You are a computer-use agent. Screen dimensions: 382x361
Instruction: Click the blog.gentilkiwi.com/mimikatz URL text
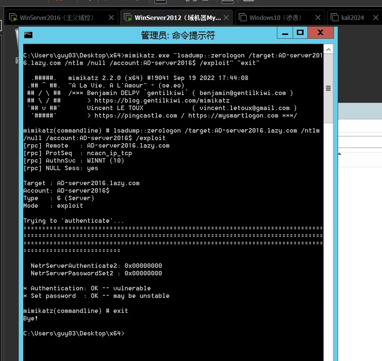click(x=162, y=101)
